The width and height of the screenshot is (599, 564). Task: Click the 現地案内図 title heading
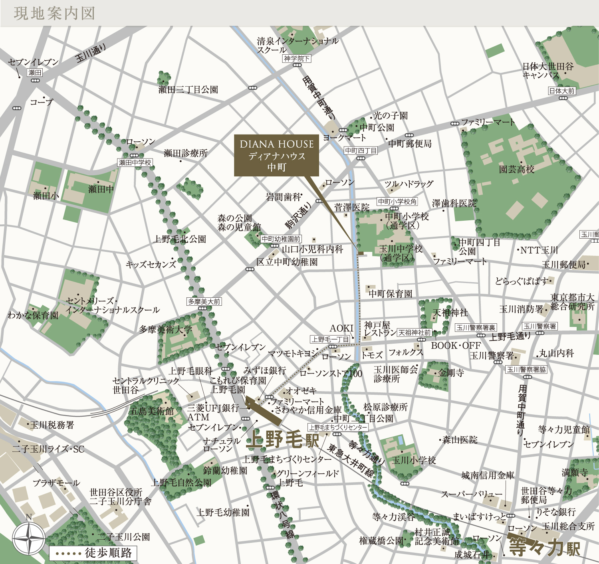tap(55, 13)
